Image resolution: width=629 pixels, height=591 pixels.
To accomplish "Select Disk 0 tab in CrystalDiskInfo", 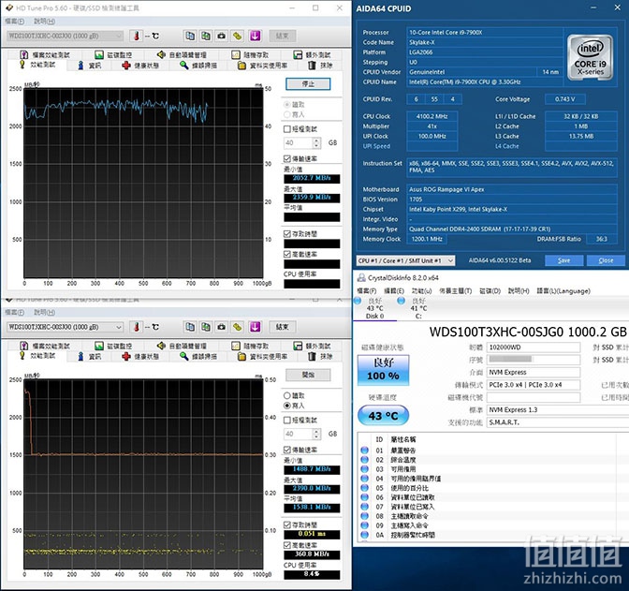I will [x=375, y=308].
